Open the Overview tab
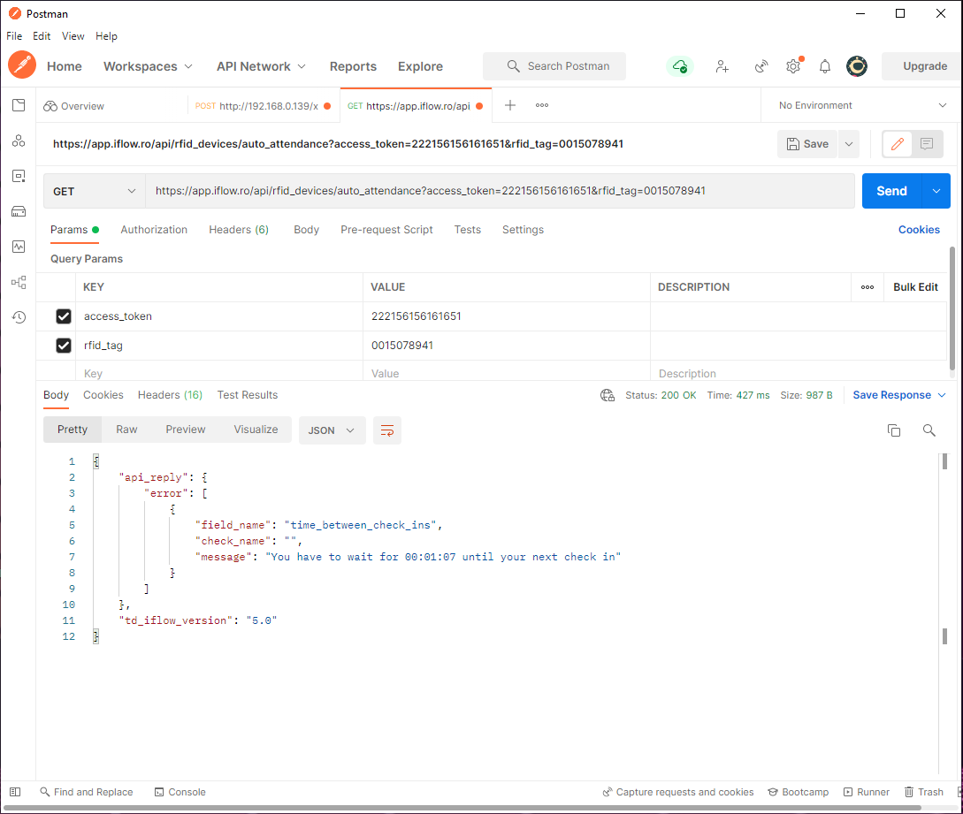Screen dimensions: 963x814 pos(73,105)
